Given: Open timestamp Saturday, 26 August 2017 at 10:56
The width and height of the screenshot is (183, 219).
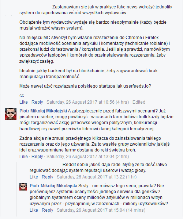Looking at the screenshot, I should pos(87,102).
